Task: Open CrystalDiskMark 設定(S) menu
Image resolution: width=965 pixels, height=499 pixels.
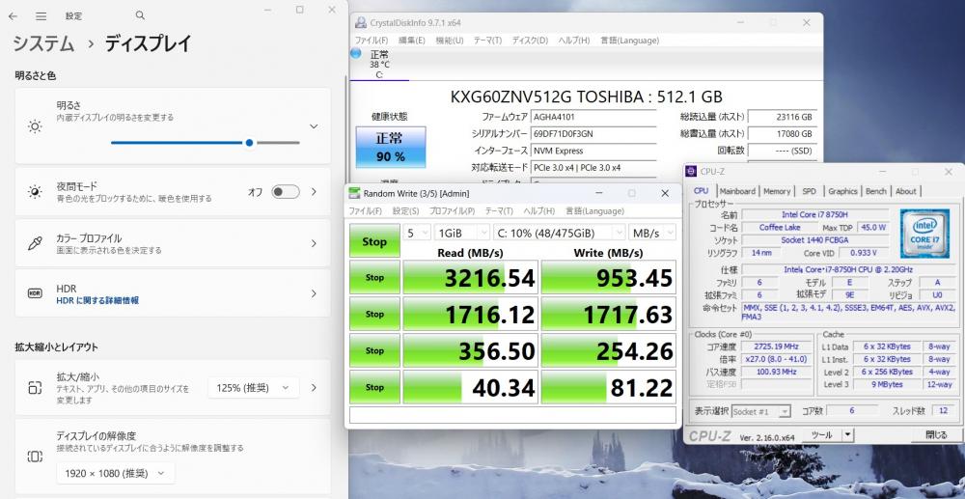Action: coord(405,211)
